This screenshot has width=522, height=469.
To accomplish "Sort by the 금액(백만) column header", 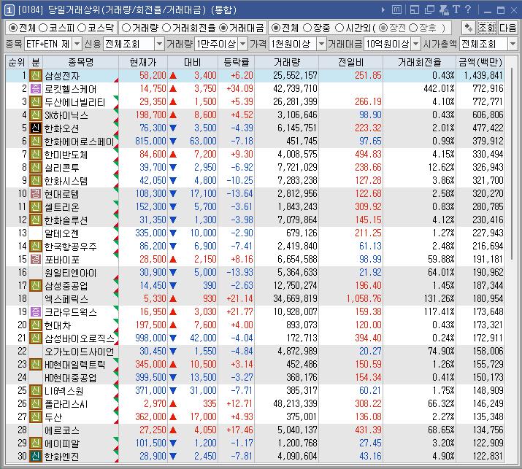I will 480,62.
